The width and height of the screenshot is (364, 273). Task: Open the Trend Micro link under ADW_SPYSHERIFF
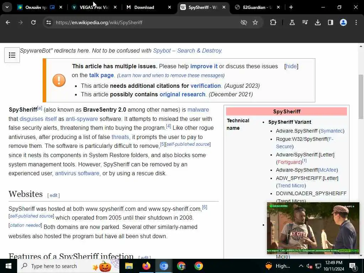click(291, 186)
